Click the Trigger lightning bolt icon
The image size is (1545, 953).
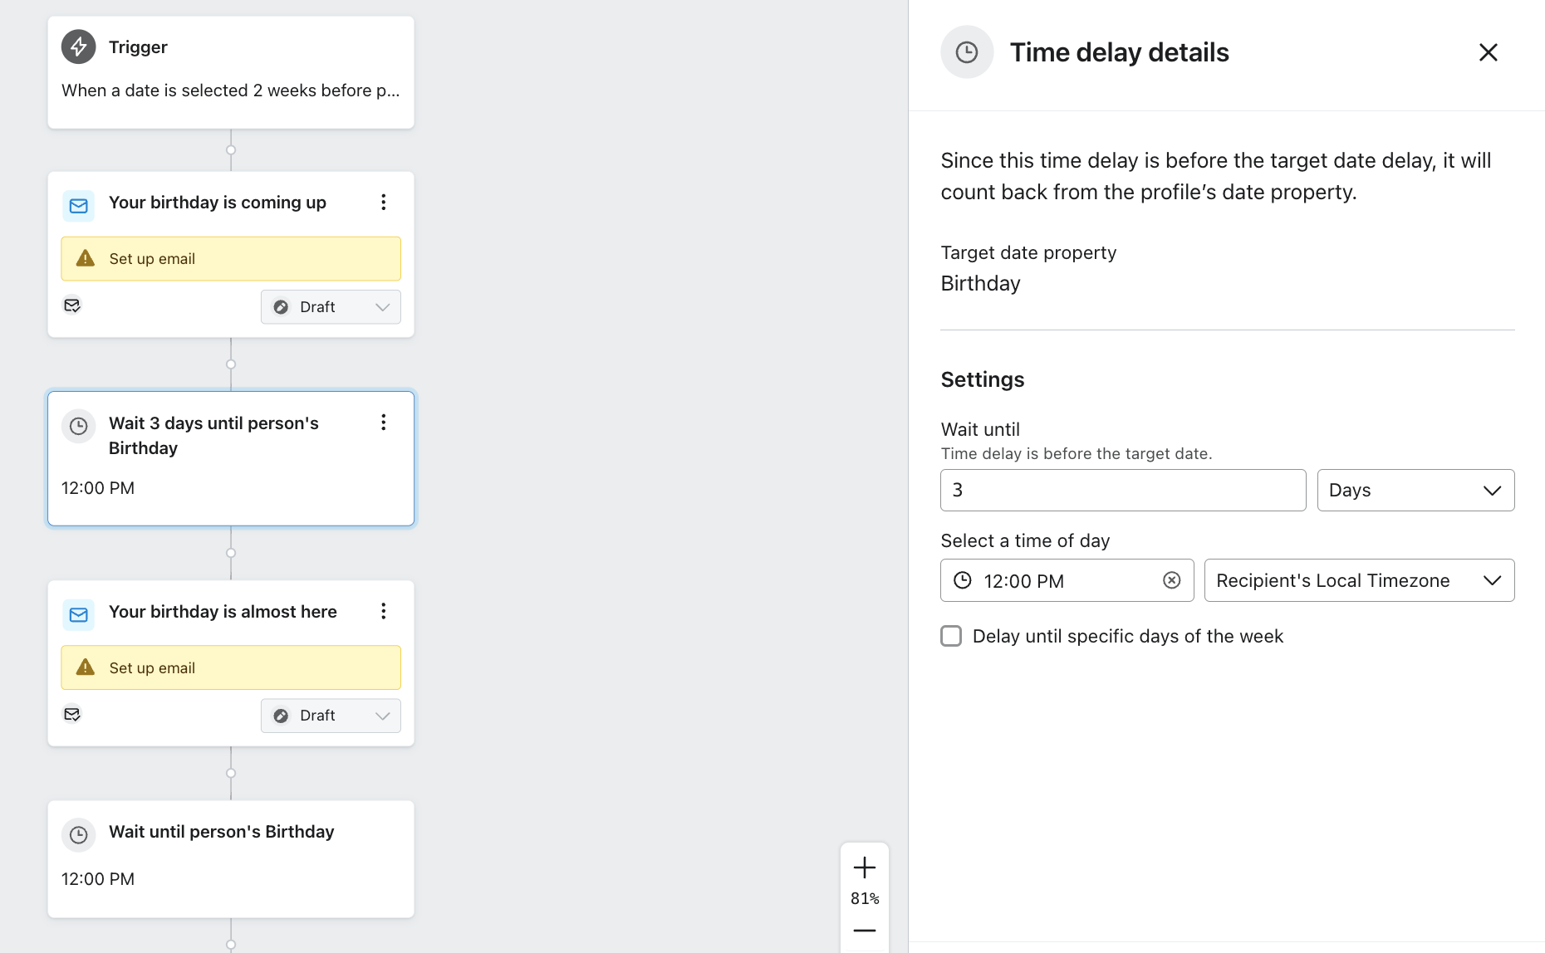(79, 47)
